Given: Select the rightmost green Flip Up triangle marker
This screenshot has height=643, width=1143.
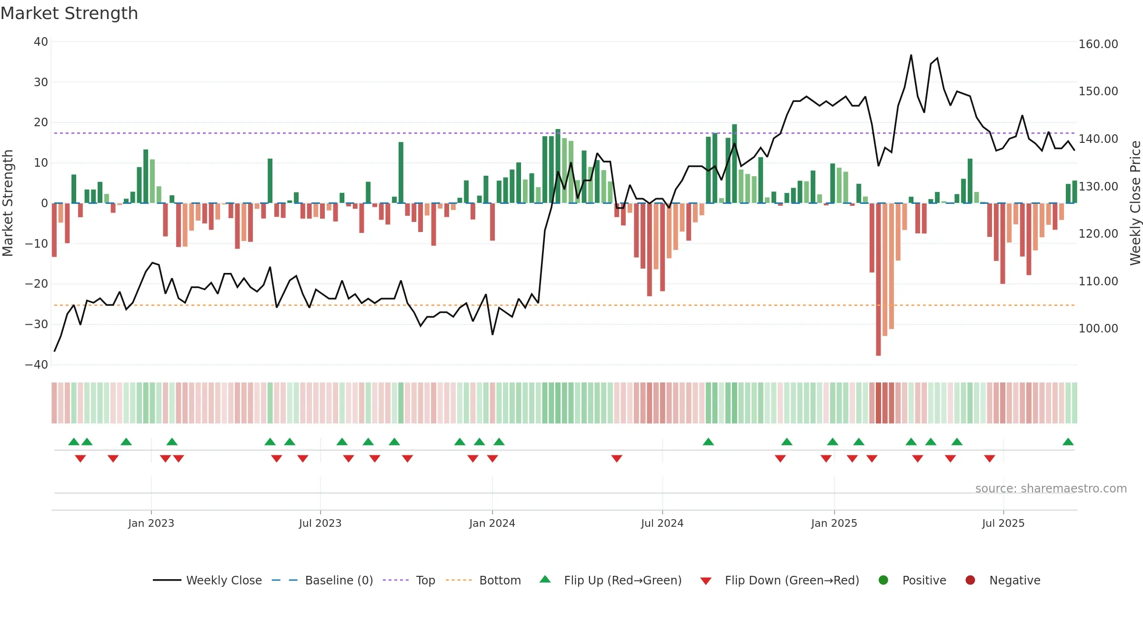Looking at the screenshot, I should [x=1068, y=442].
